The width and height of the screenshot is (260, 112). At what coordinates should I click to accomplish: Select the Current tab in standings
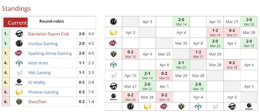click(17, 23)
